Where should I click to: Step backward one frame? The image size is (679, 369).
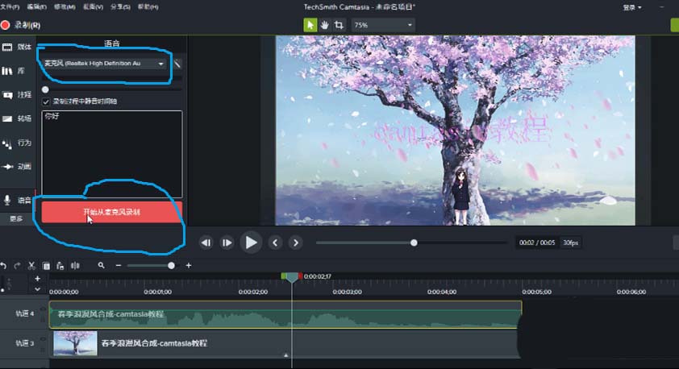click(x=206, y=243)
